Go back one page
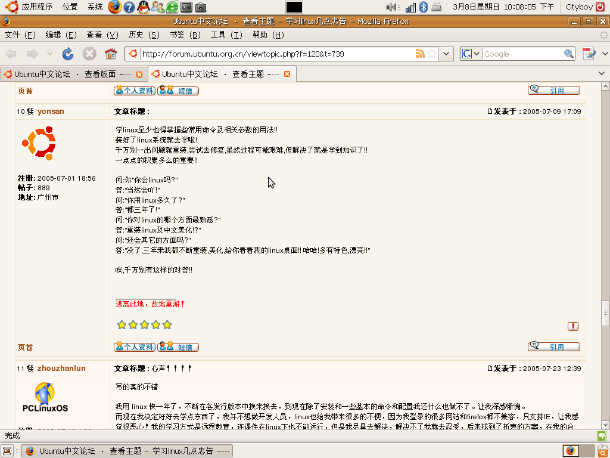This screenshot has width=610, height=458. point(11,54)
